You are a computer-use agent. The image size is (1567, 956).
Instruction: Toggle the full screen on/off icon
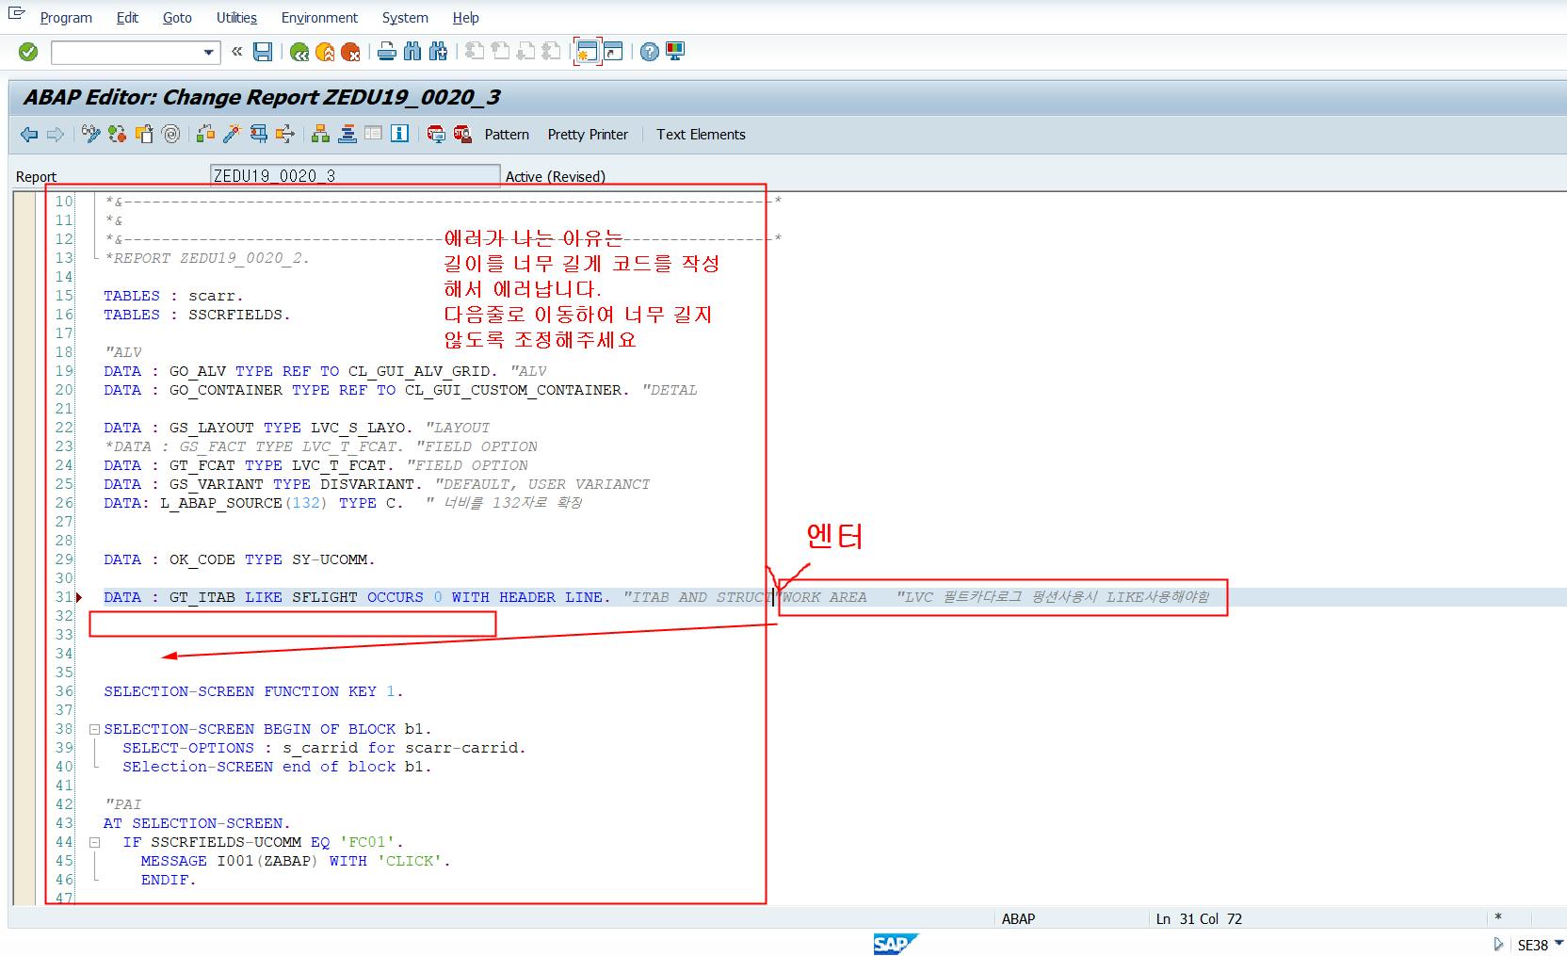tap(374, 135)
